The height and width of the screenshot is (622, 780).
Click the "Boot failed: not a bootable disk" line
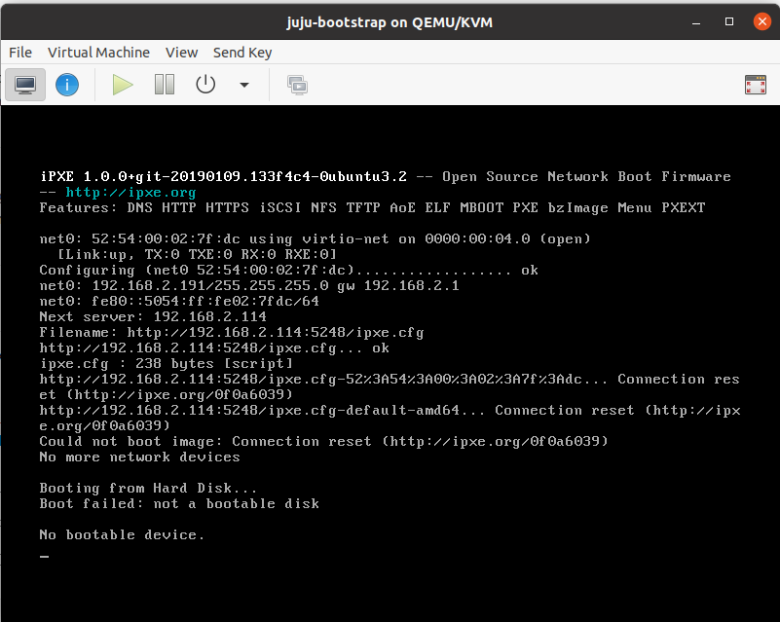(x=179, y=503)
